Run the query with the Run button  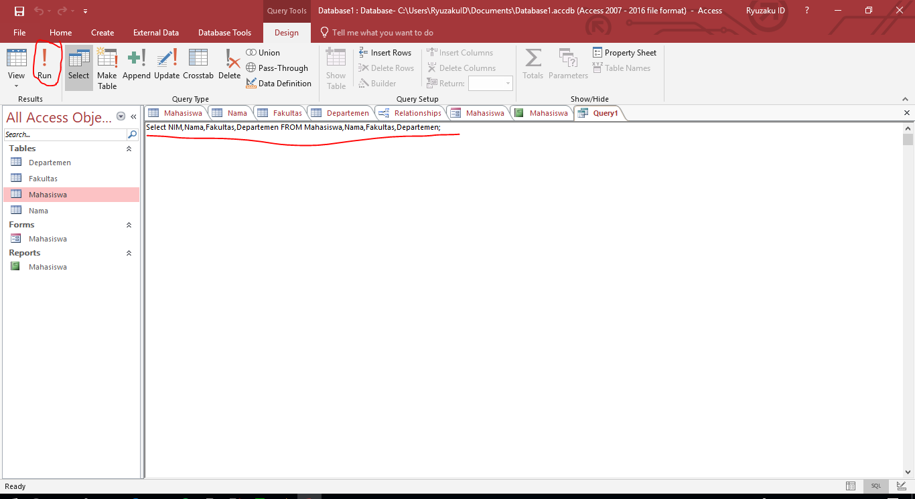[44, 64]
